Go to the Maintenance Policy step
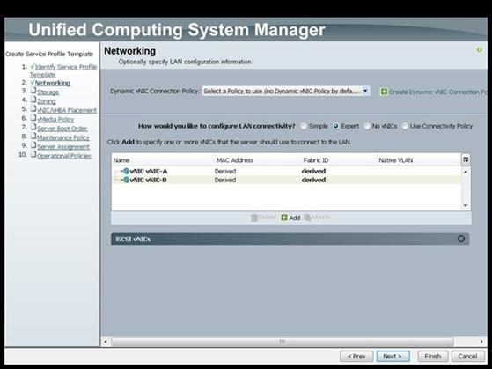Viewport: 492px width, 369px height. click(x=63, y=137)
